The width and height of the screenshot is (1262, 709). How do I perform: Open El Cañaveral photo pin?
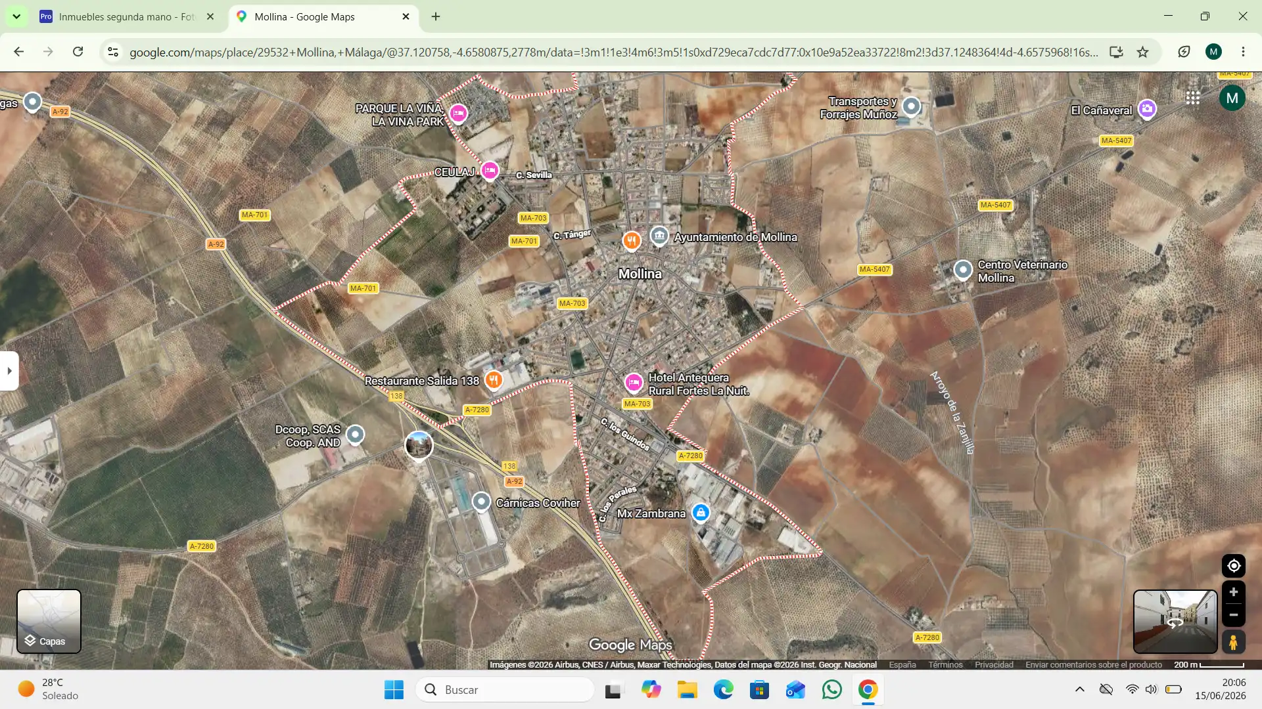point(1147,109)
